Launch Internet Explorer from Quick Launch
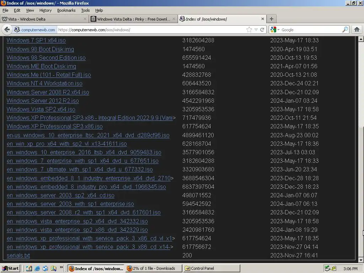The image size is (364, 273). click(x=37, y=268)
